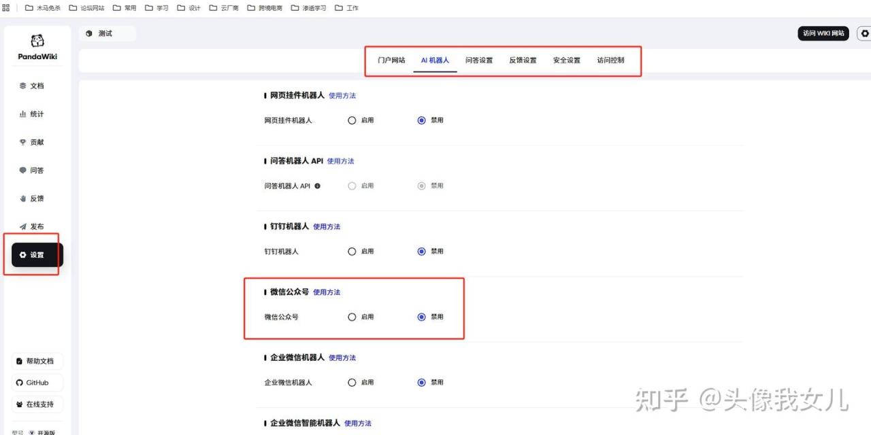Switch to the 安全设置 tab

(x=566, y=60)
